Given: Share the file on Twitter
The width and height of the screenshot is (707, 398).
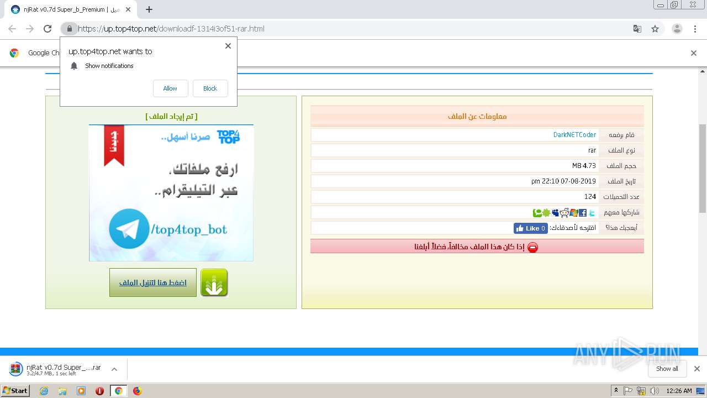Looking at the screenshot, I should (592, 212).
